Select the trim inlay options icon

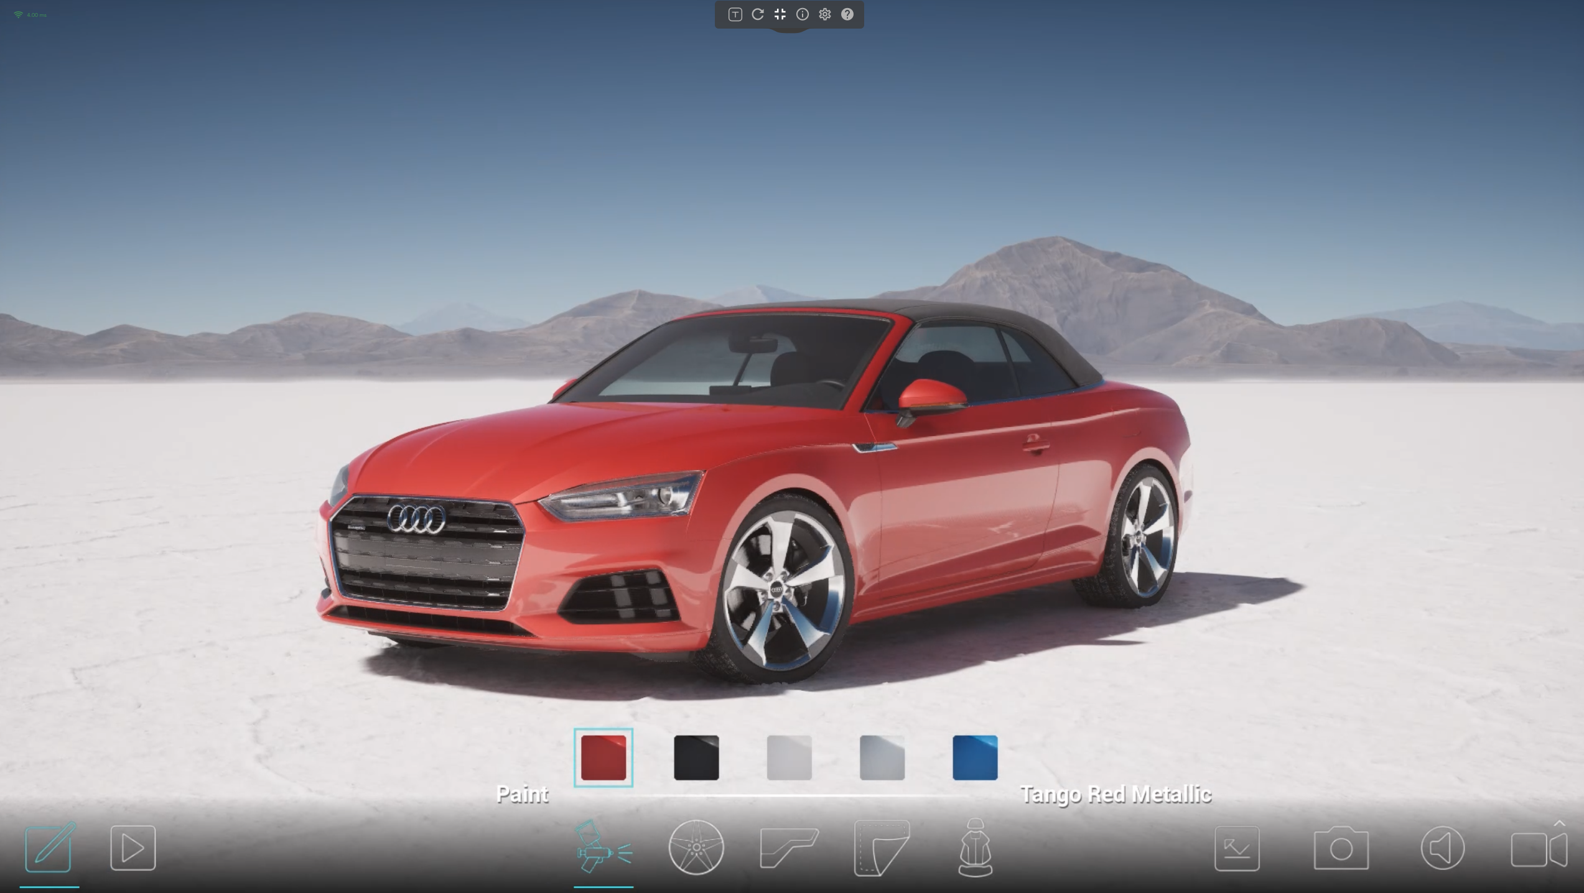(x=788, y=847)
